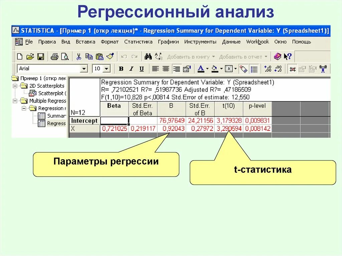Open the fill color dropdown arrow

coord(221,69)
